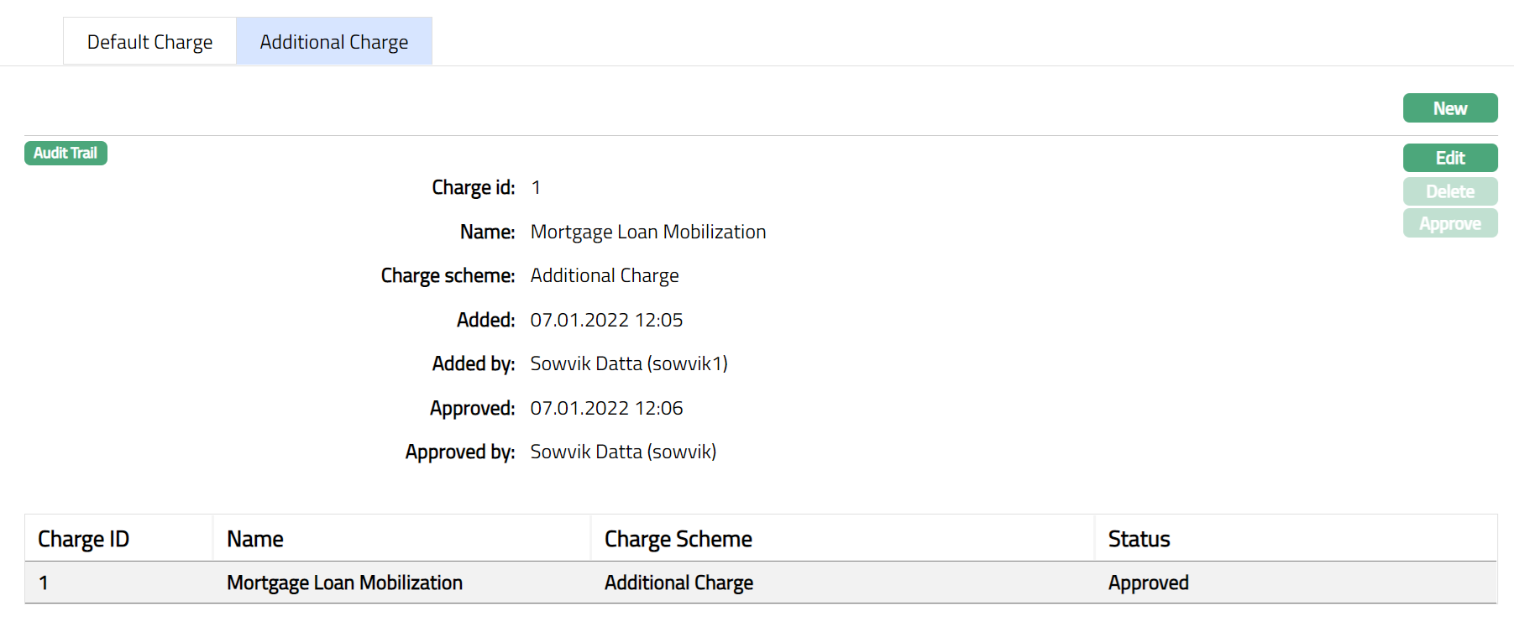The height and width of the screenshot is (627, 1514).
Task: Click the Added by value Sowvik Datta (sowvik1)
Action: click(x=628, y=363)
